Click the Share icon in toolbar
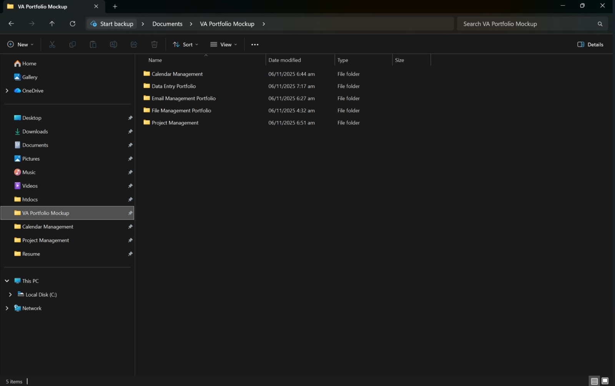The image size is (615, 386). pyautogui.click(x=134, y=45)
